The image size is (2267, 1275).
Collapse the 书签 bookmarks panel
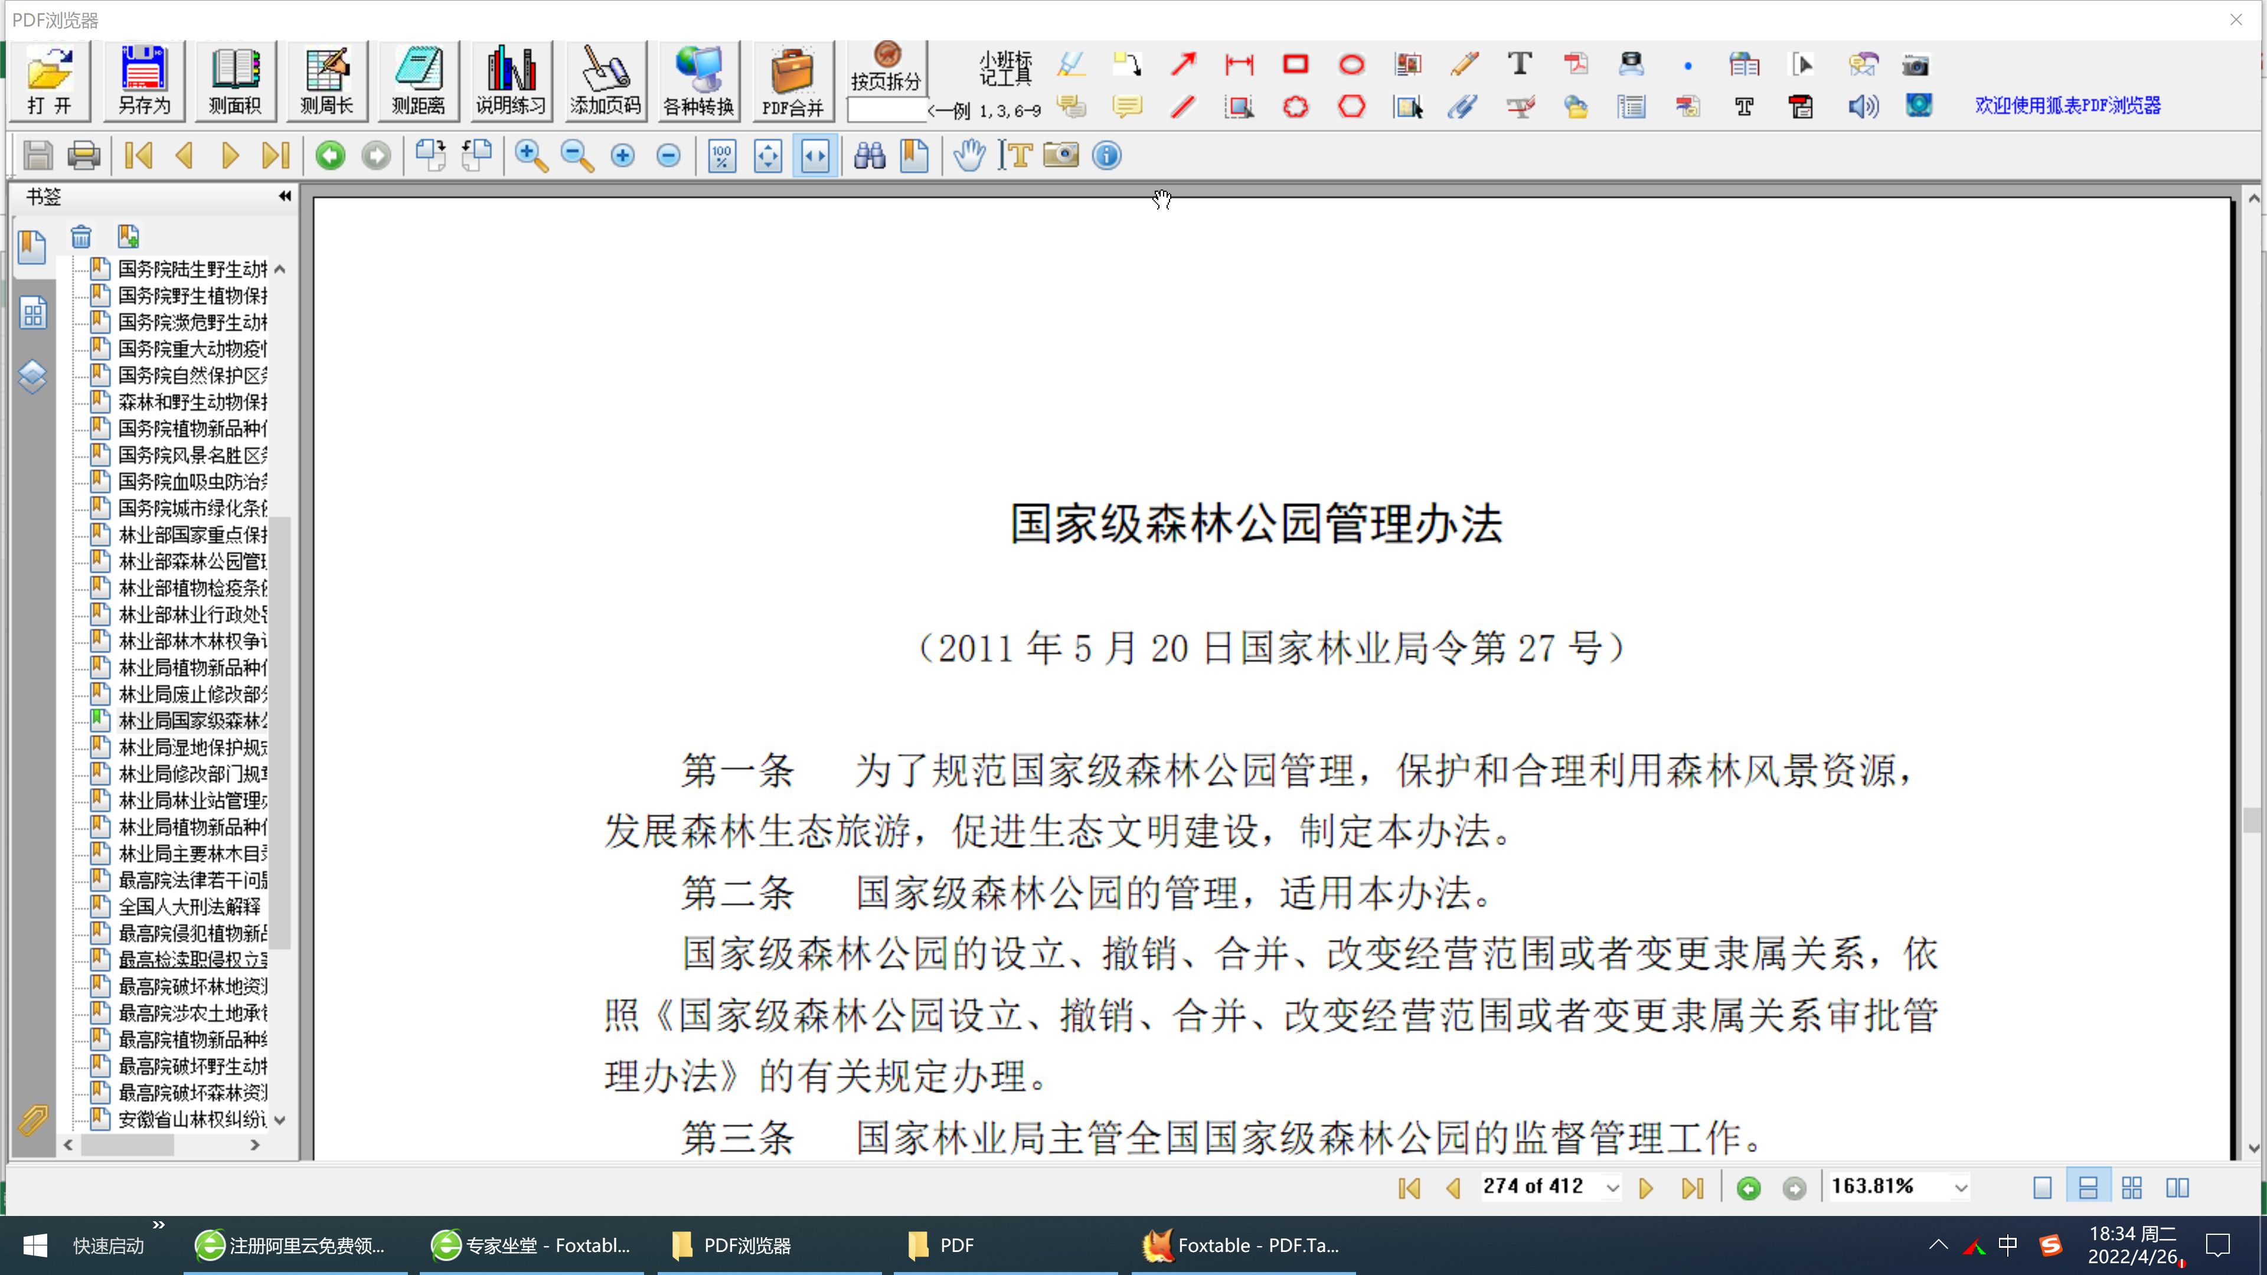pyautogui.click(x=284, y=195)
